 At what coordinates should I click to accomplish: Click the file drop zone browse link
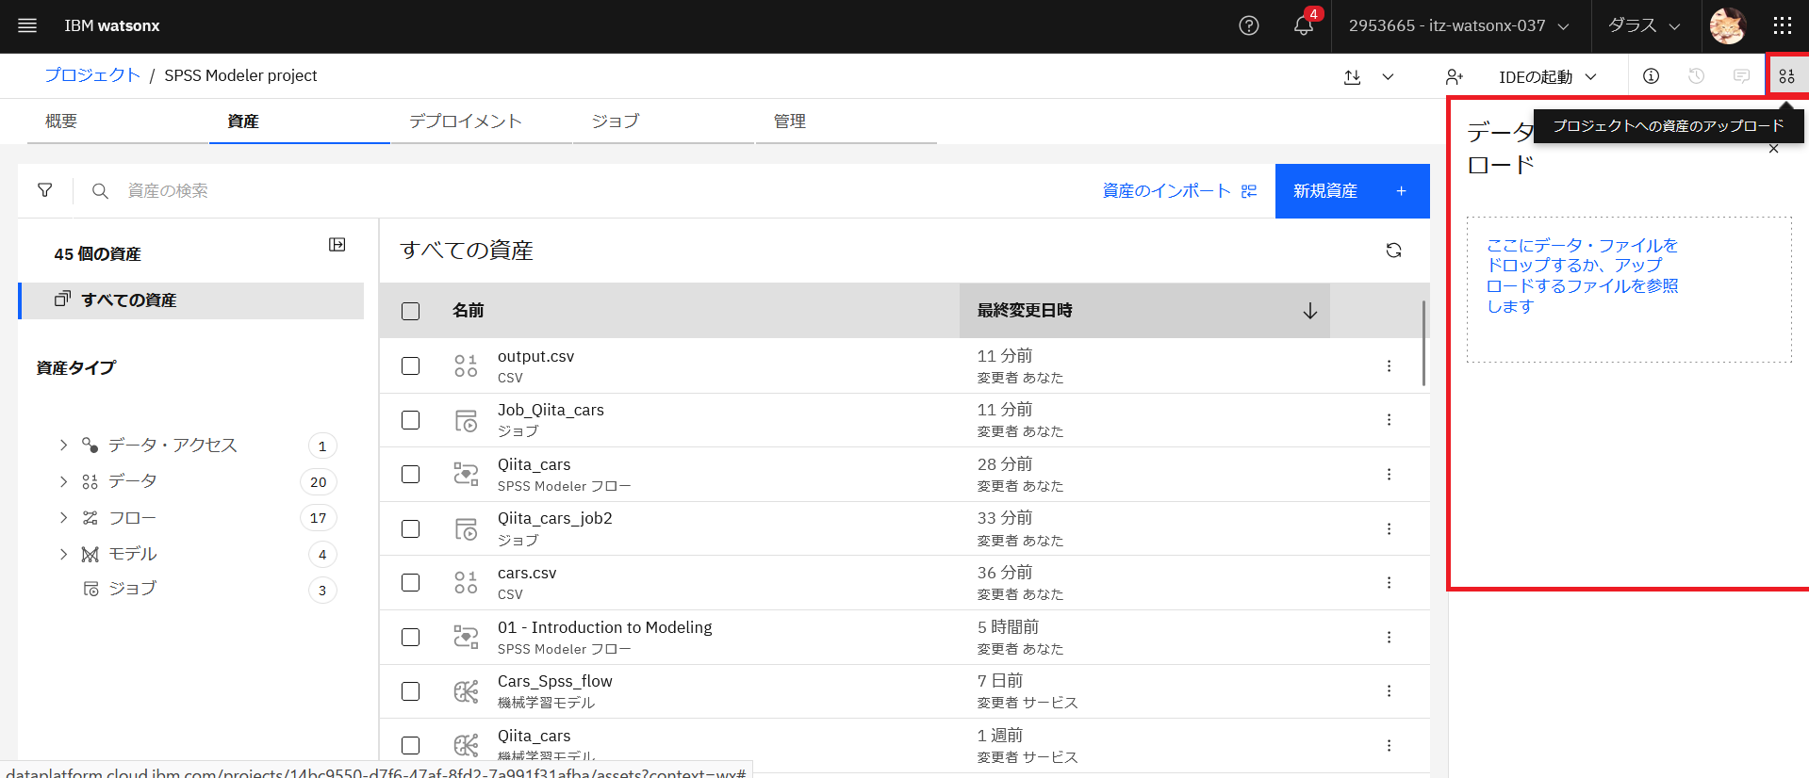[1582, 276]
